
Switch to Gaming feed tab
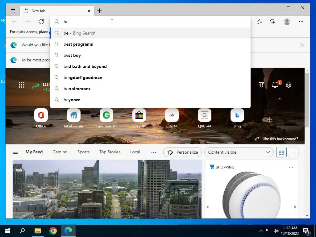(60, 152)
